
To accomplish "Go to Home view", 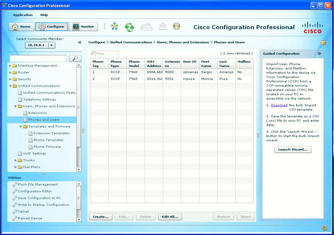I will click(x=22, y=27).
